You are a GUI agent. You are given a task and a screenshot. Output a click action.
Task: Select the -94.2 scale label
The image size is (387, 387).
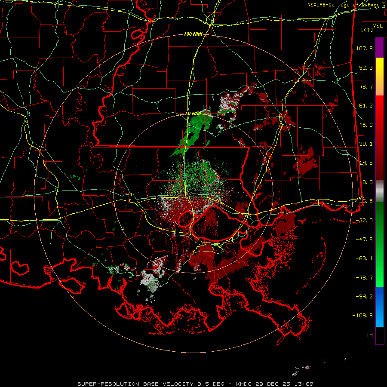pyautogui.click(x=364, y=296)
